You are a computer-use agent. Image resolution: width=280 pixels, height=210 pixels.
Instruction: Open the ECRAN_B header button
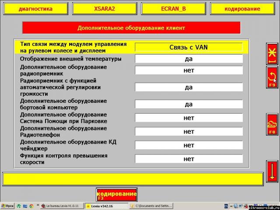point(173,9)
